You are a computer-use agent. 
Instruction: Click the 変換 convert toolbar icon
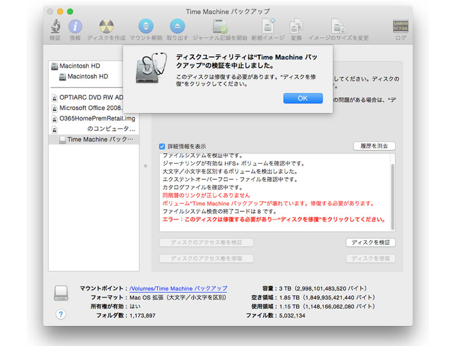pos(296,26)
